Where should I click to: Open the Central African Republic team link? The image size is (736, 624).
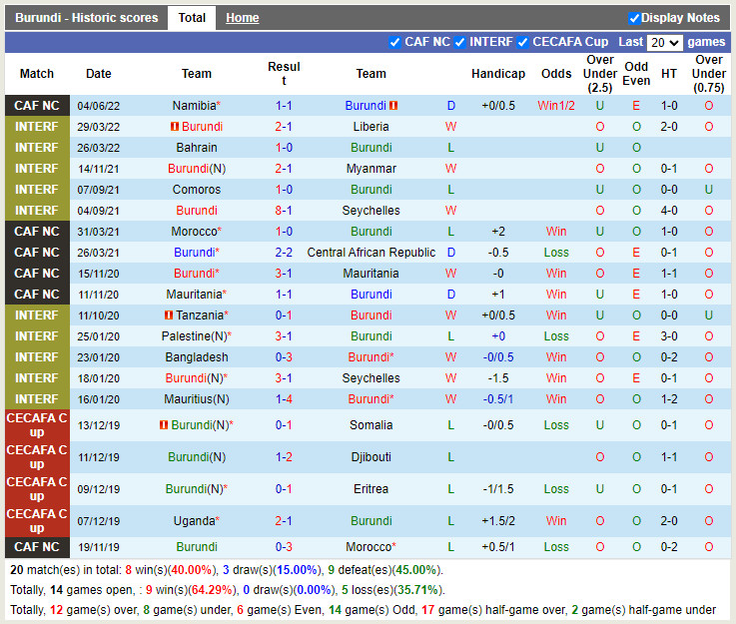(371, 253)
